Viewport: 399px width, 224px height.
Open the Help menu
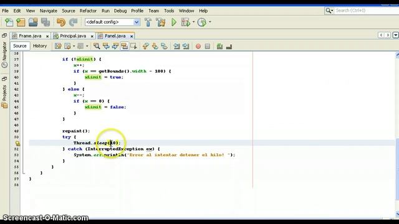tap(203, 11)
